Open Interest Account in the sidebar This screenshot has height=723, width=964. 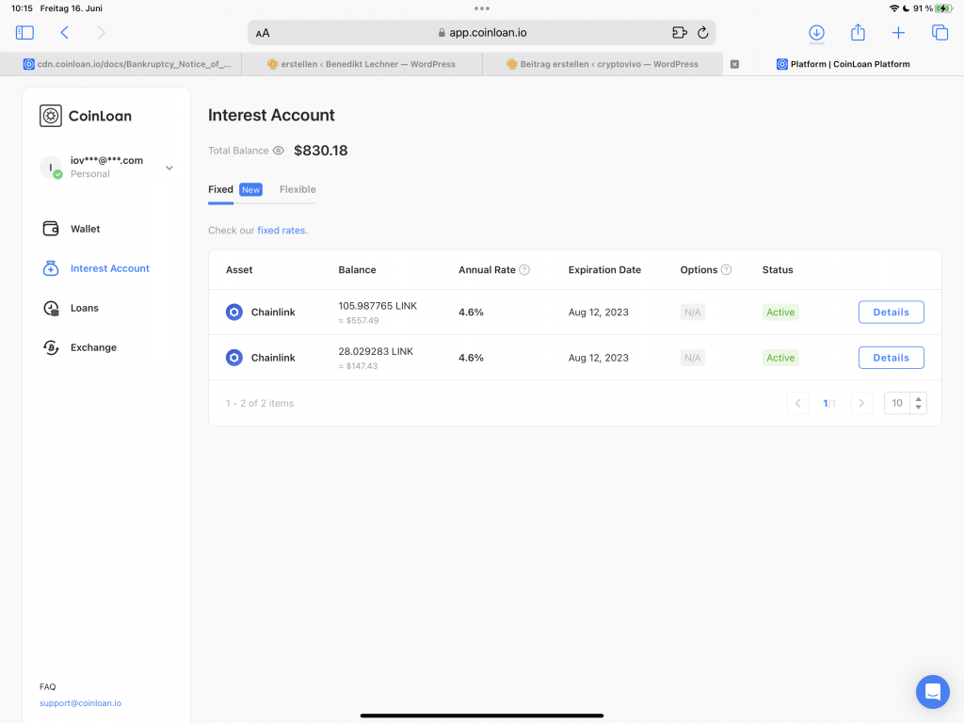pos(110,268)
